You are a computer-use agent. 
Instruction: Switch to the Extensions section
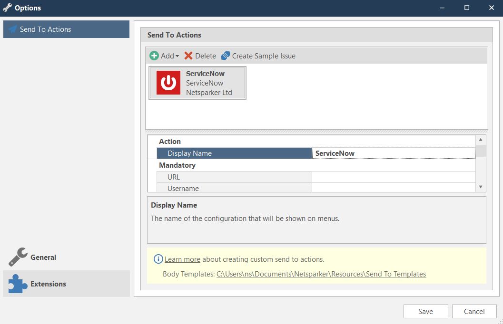click(49, 284)
